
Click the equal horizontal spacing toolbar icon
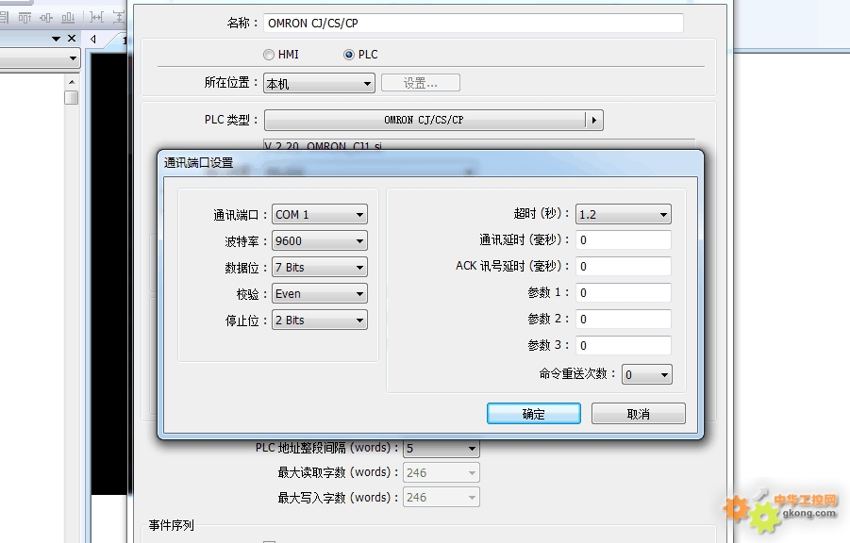pos(96,18)
